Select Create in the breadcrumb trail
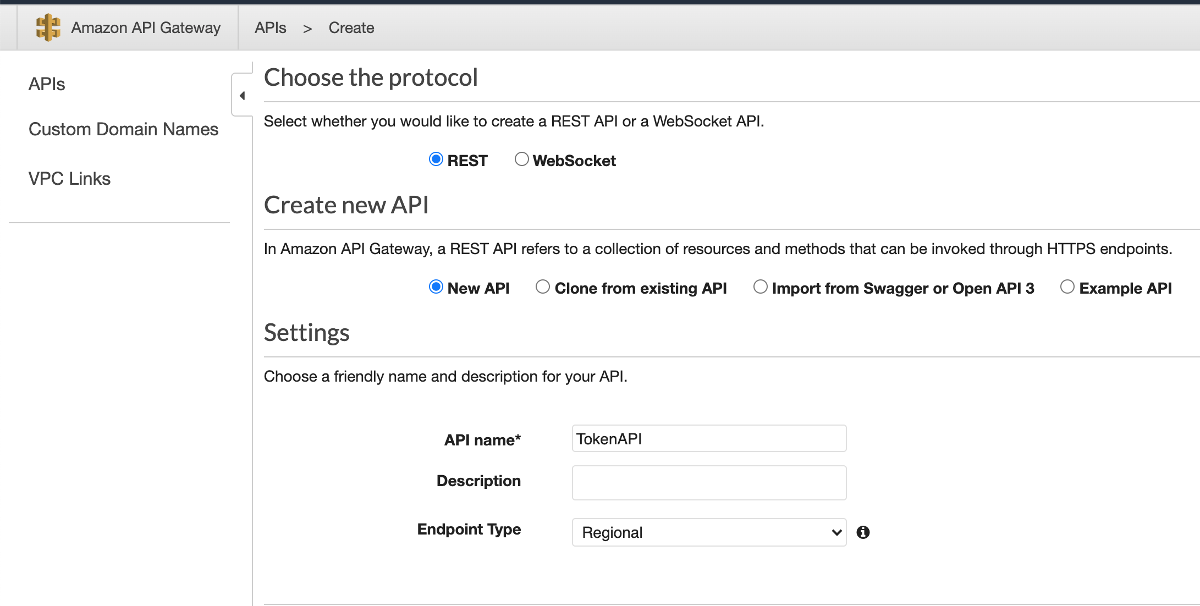 pos(351,27)
